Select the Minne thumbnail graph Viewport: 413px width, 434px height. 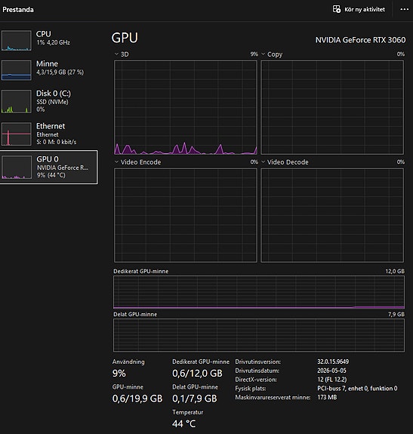[17, 70]
